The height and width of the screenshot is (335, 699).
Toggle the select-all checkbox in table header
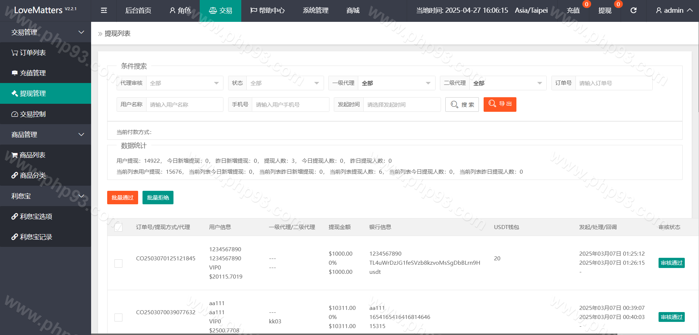click(118, 227)
